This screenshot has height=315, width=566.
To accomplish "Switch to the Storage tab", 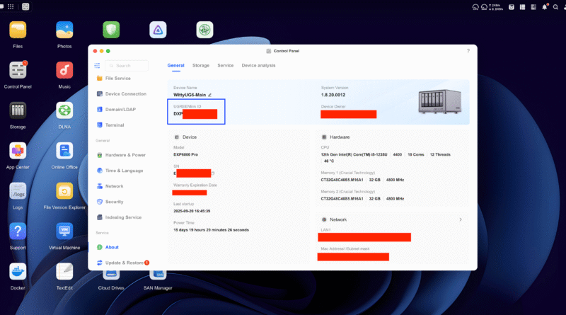I will 201,65.
